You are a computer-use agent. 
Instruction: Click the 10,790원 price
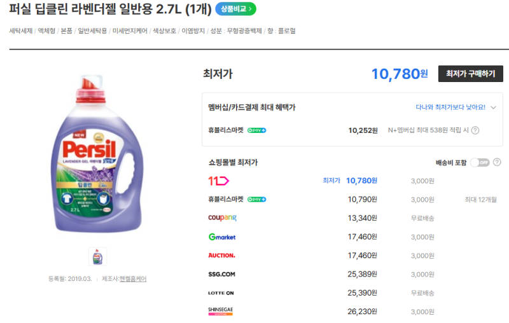coord(362,200)
